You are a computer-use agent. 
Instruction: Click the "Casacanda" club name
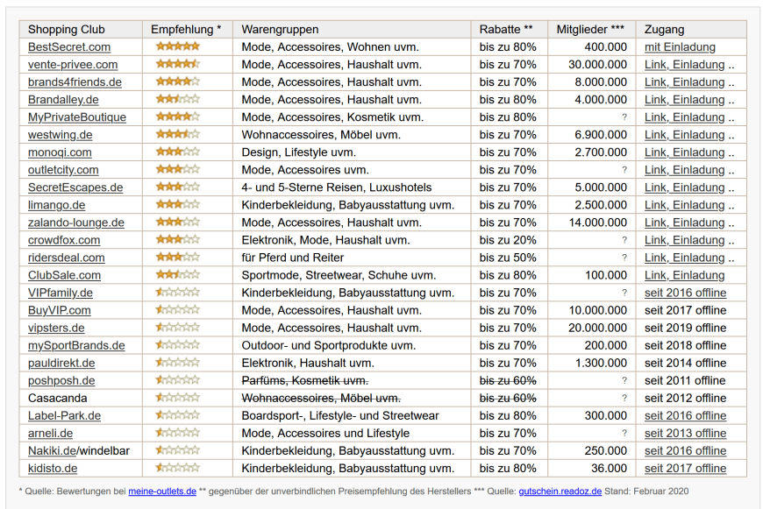[57, 398]
